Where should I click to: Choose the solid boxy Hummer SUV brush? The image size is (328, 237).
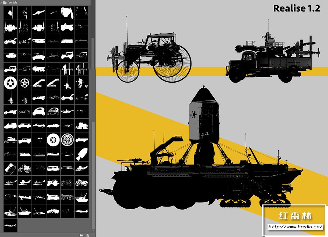click(x=25, y=140)
